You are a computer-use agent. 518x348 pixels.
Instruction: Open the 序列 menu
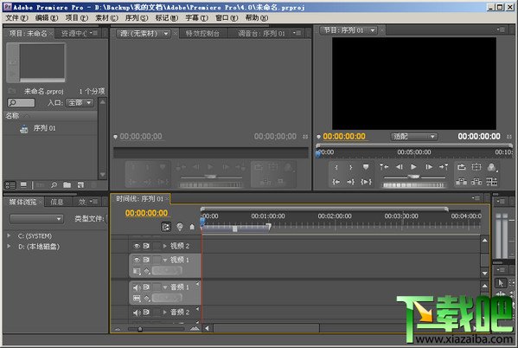tap(137, 17)
